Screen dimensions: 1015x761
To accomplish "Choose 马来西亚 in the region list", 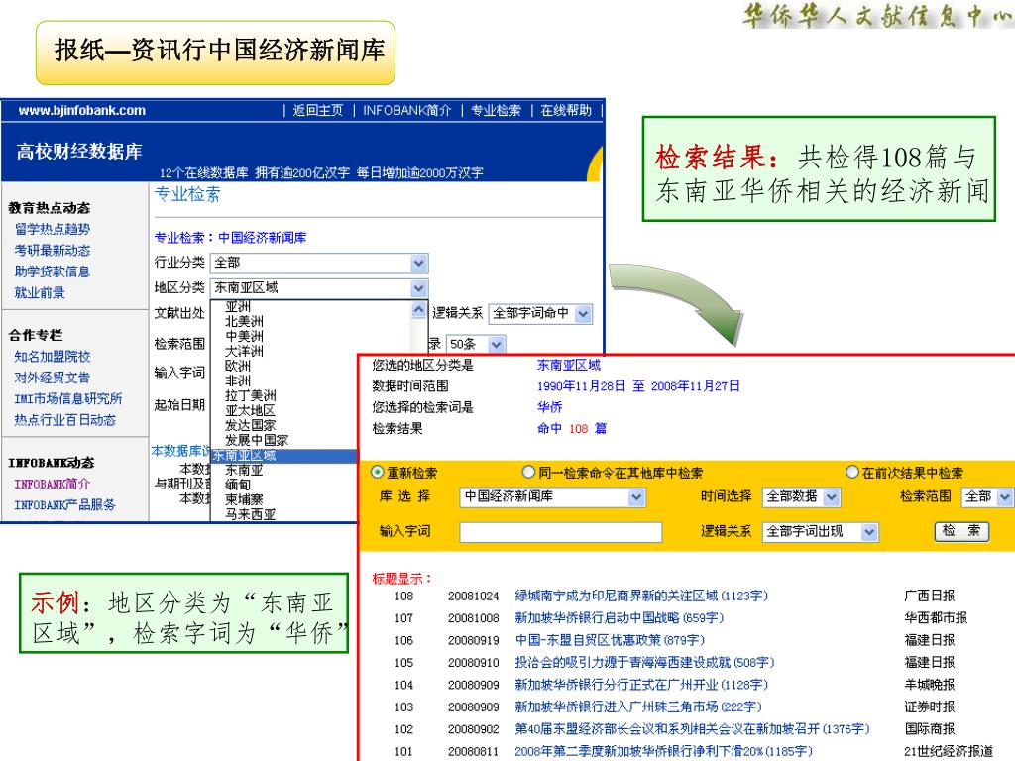I will [251, 515].
